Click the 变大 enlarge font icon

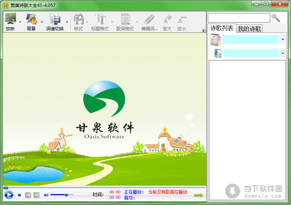pos(167,19)
